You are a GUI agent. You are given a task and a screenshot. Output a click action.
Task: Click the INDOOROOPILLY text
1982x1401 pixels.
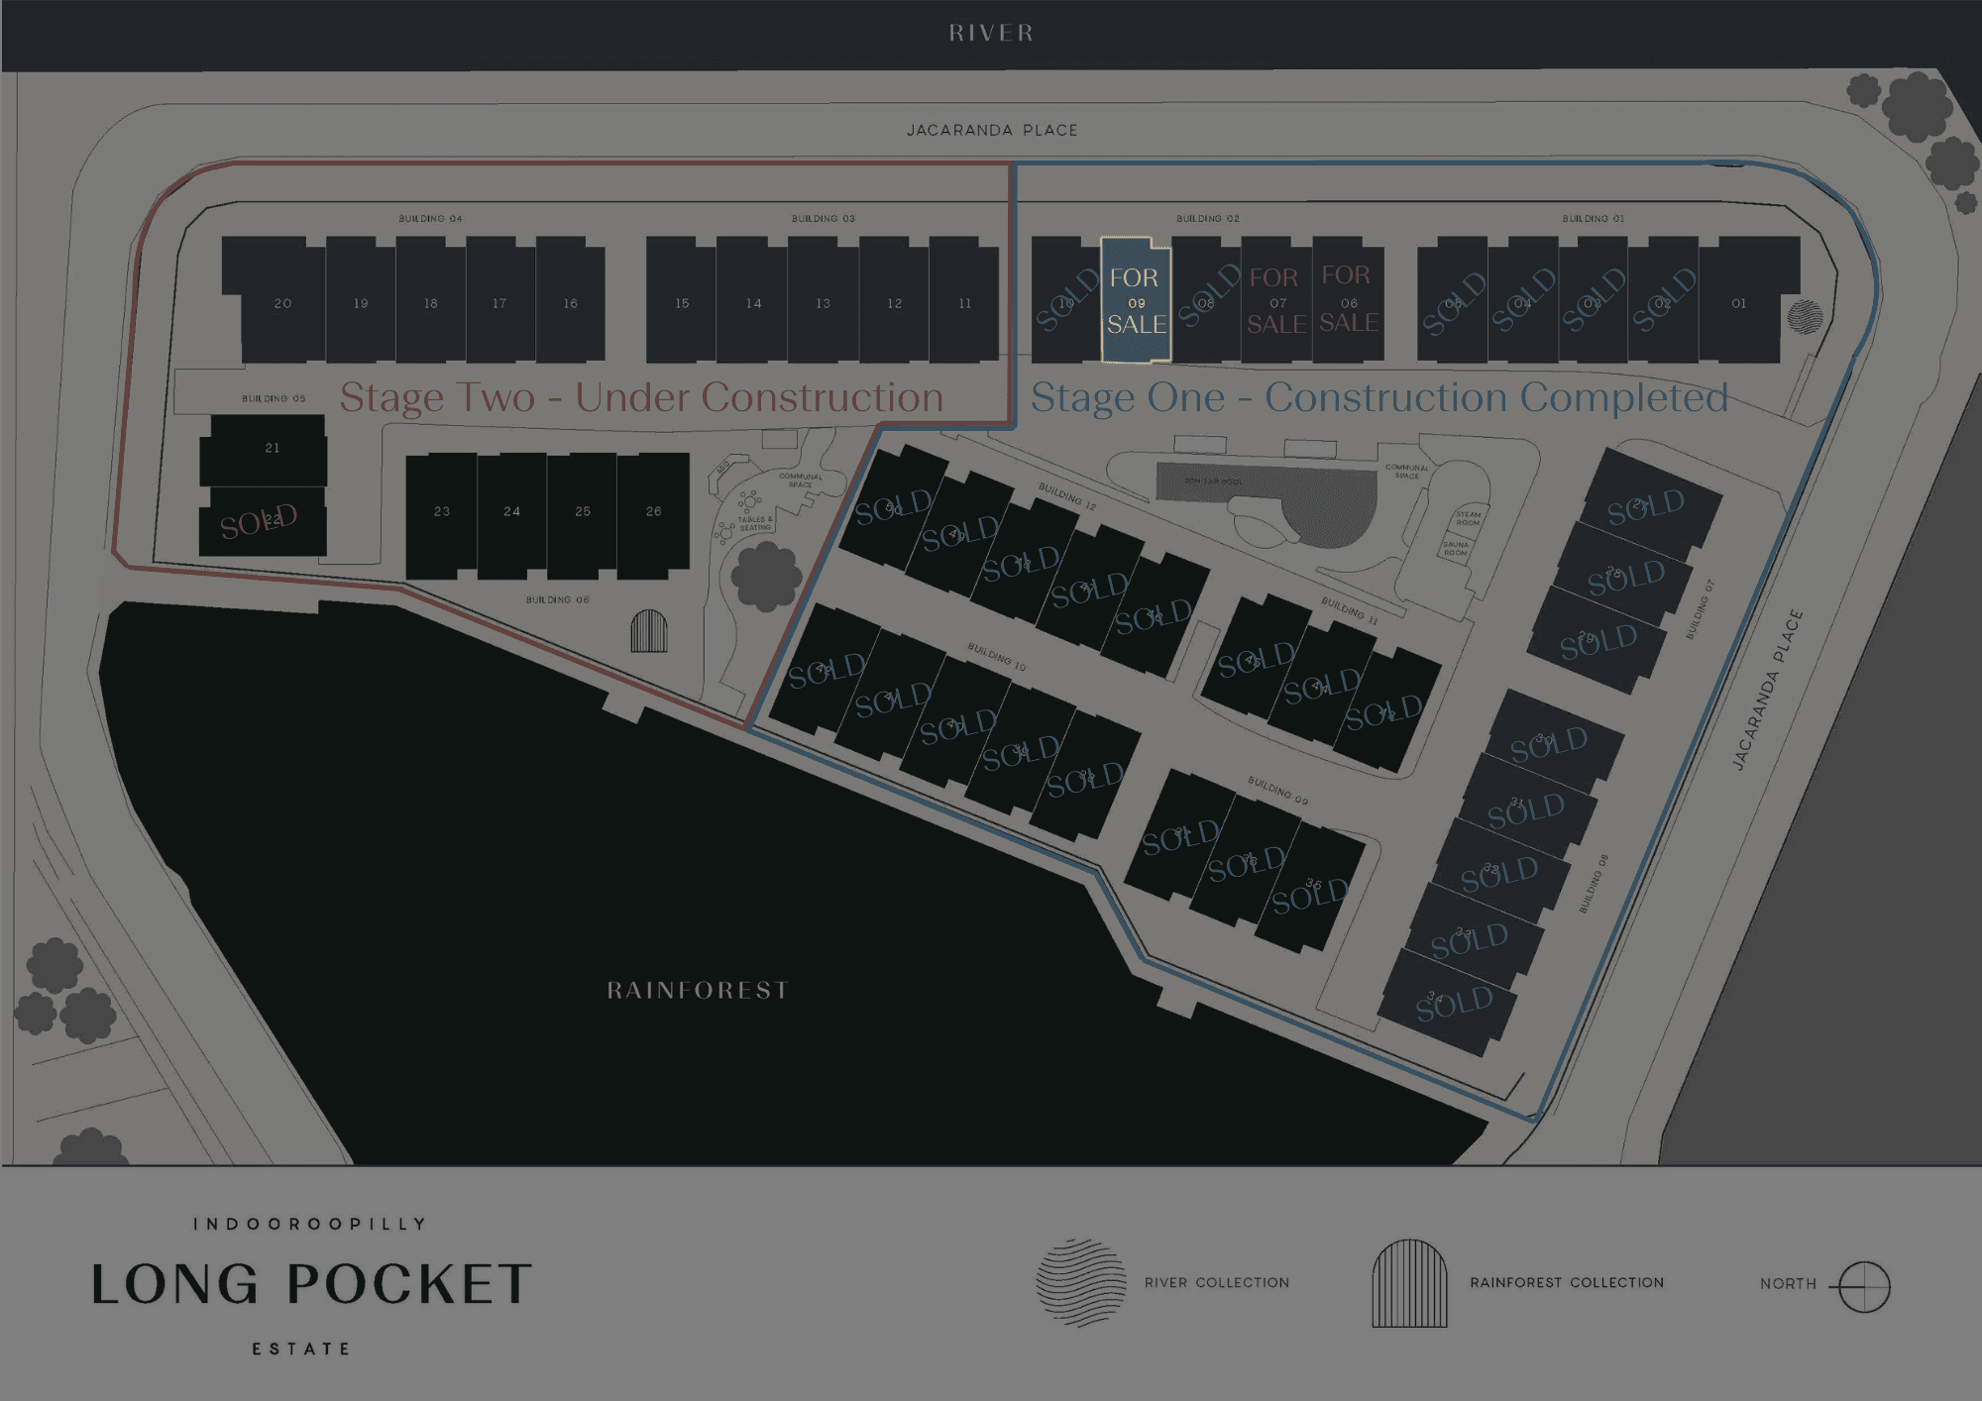310,1224
